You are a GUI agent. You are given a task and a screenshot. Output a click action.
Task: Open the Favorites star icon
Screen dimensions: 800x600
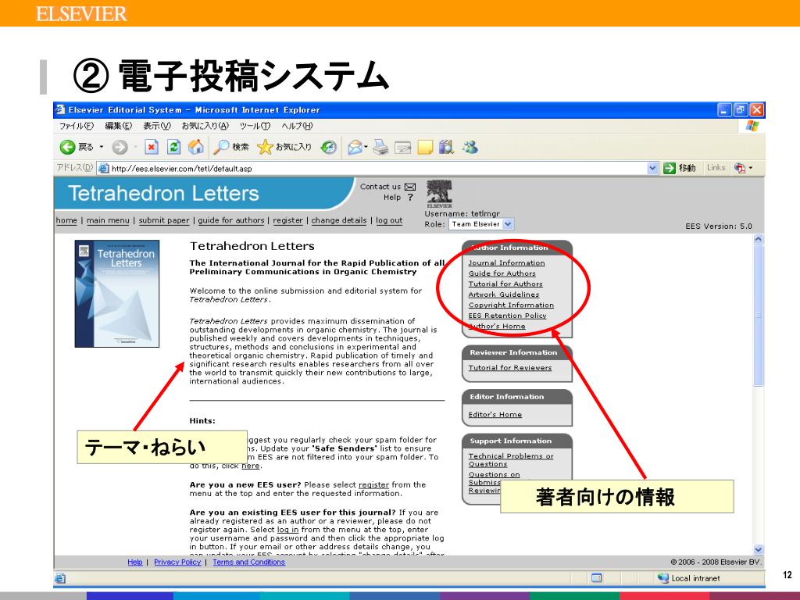tap(264, 148)
